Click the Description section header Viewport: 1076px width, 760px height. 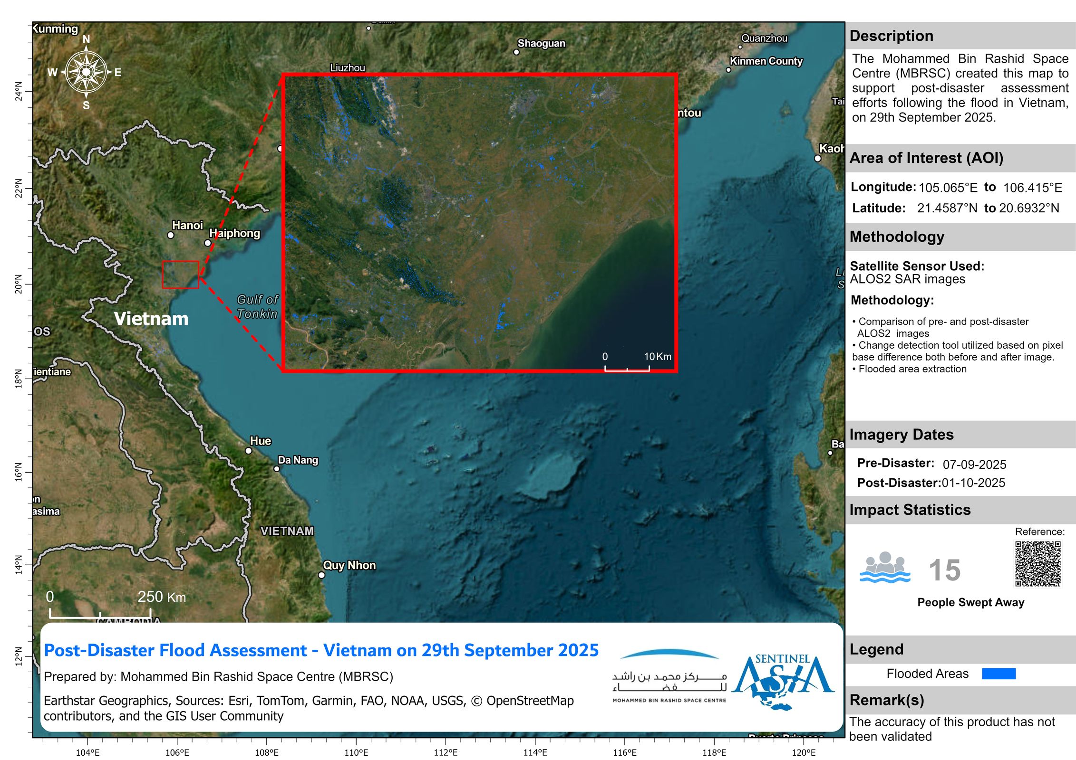(891, 36)
